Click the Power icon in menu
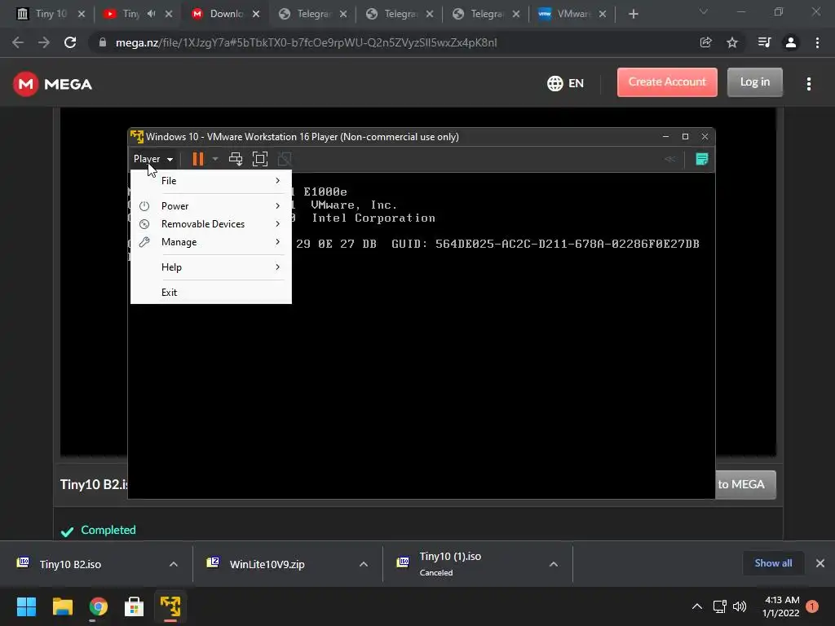Image resolution: width=835 pixels, height=626 pixels. pyautogui.click(x=144, y=206)
